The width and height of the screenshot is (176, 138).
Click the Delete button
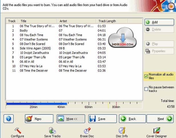coord(159,29)
